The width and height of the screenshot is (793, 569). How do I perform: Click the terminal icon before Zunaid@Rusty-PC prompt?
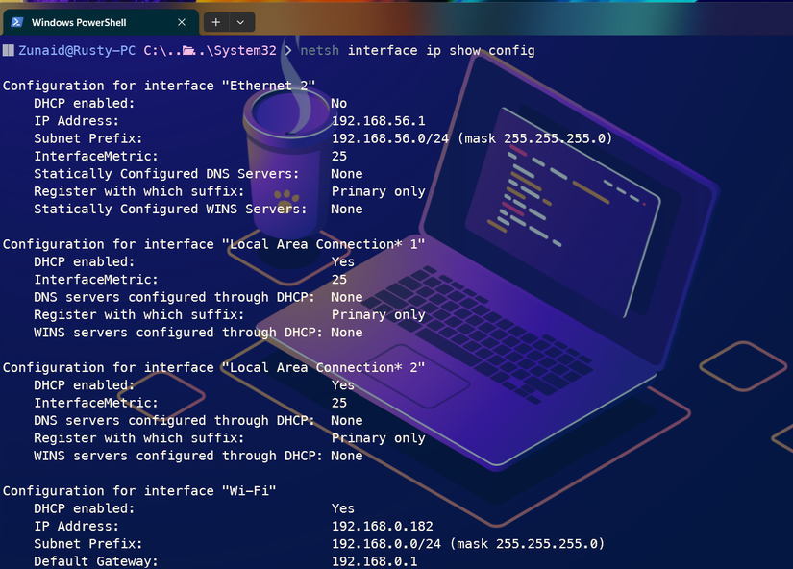pos(10,50)
